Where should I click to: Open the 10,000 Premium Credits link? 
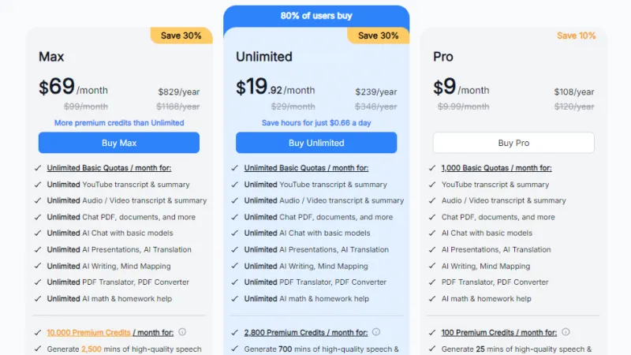[88, 333]
